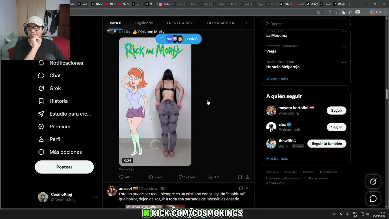Open Estudio para creadores rocket icon
The image size is (389, 219).
click(41, 114)
